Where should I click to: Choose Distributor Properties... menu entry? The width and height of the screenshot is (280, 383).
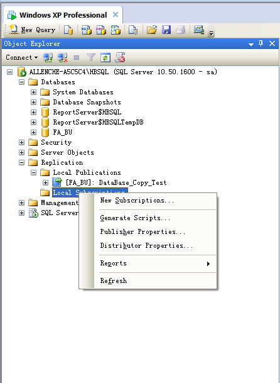[x=148, y=246]
